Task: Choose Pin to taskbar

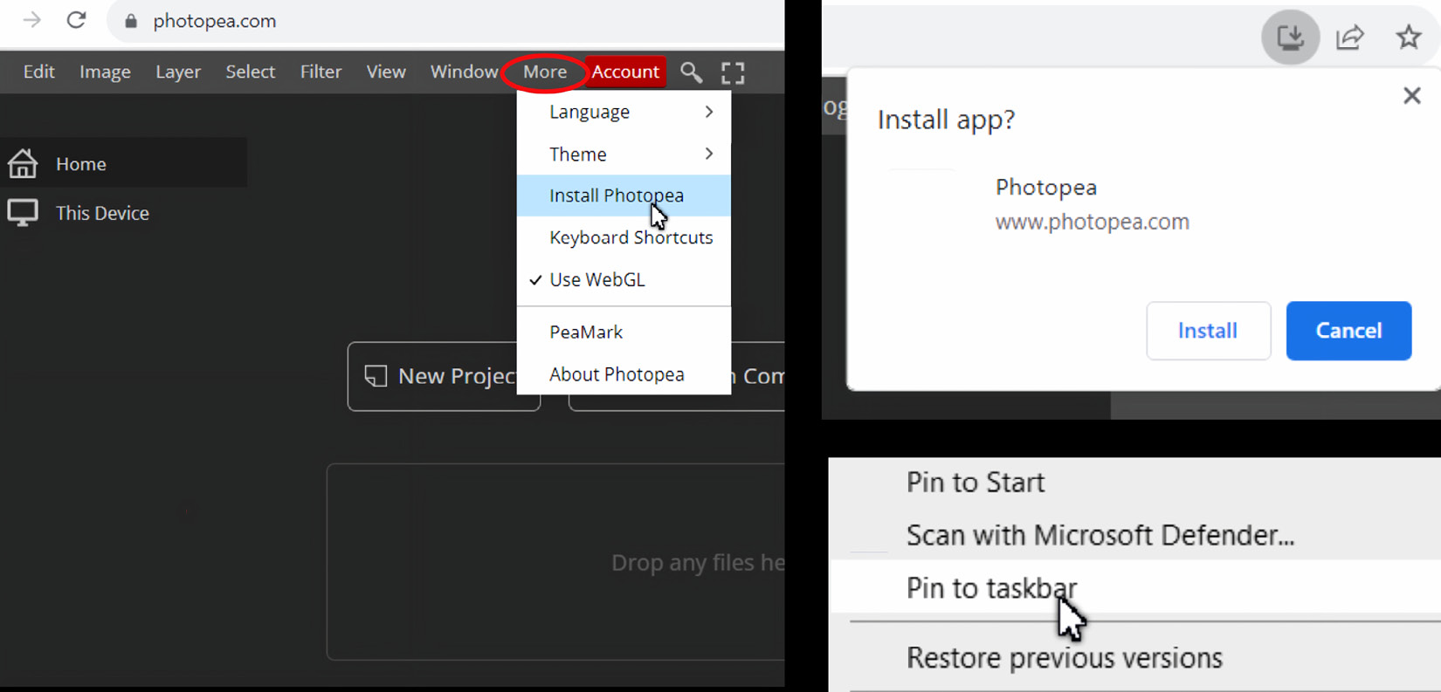Action: [1134, 587]
